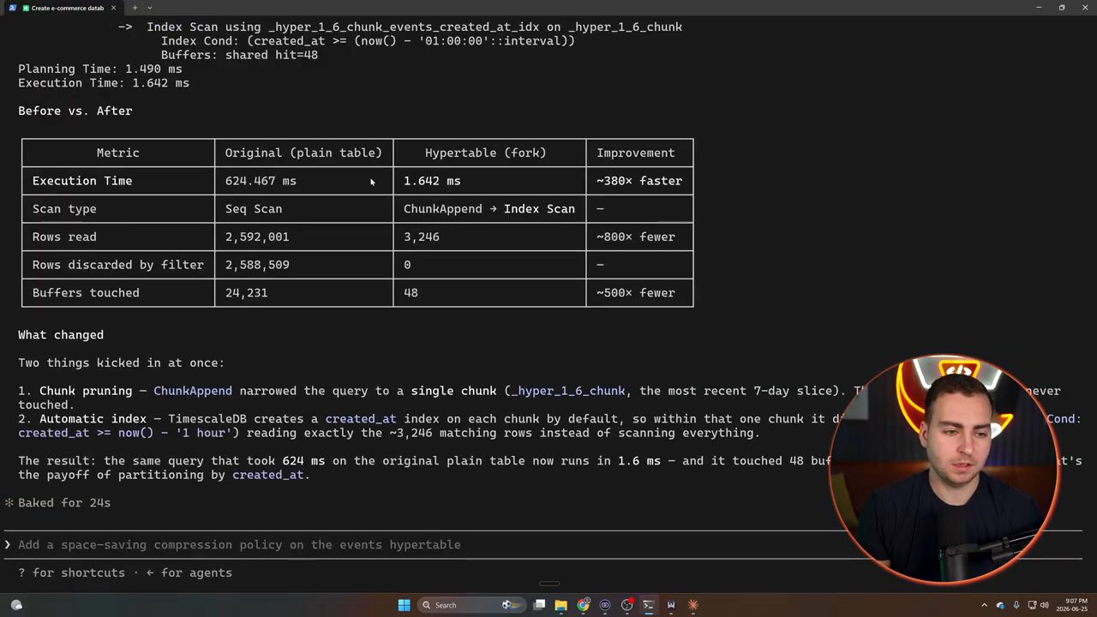The width and height of the screenshot is (1097, 617).
Task: Close the 'Create e-commerce datab' terminal tab
Action: 113,8
